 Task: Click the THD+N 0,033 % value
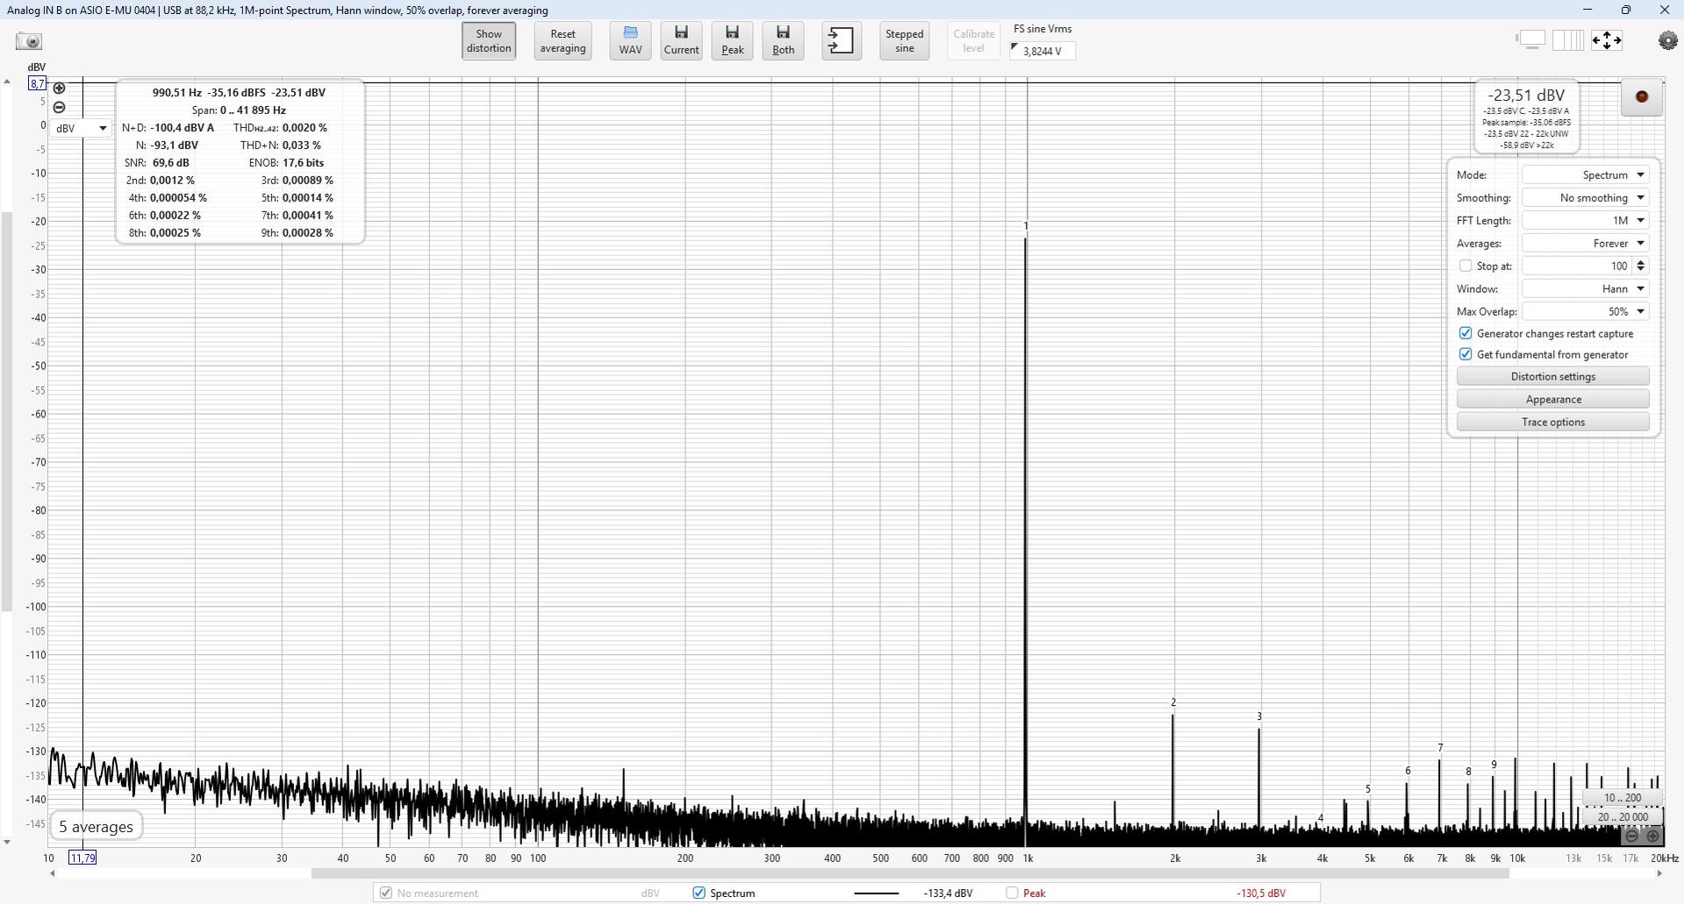click(301, 146)
